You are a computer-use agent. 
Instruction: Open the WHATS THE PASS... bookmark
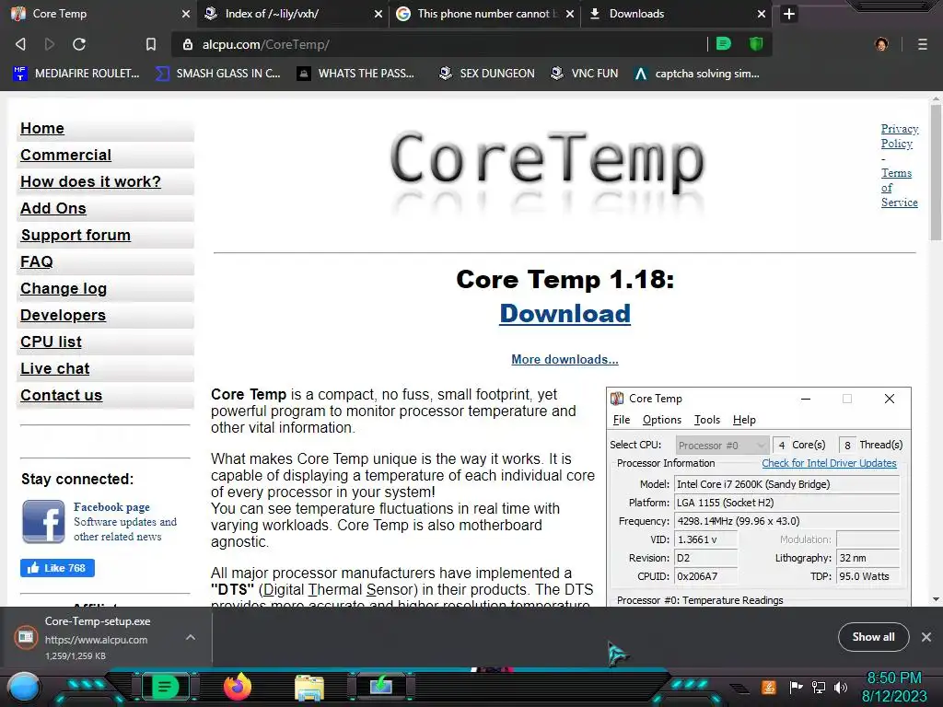click(355, 74)
